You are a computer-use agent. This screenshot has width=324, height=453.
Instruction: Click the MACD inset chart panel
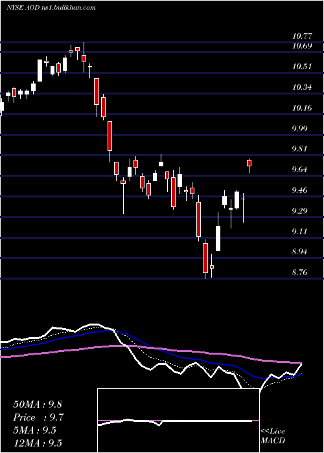coord(178,421)
